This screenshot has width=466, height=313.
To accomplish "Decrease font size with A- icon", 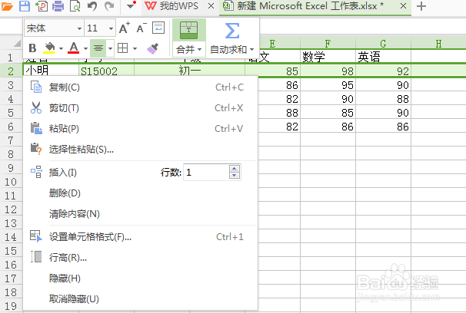I will (x=141, y=28).
